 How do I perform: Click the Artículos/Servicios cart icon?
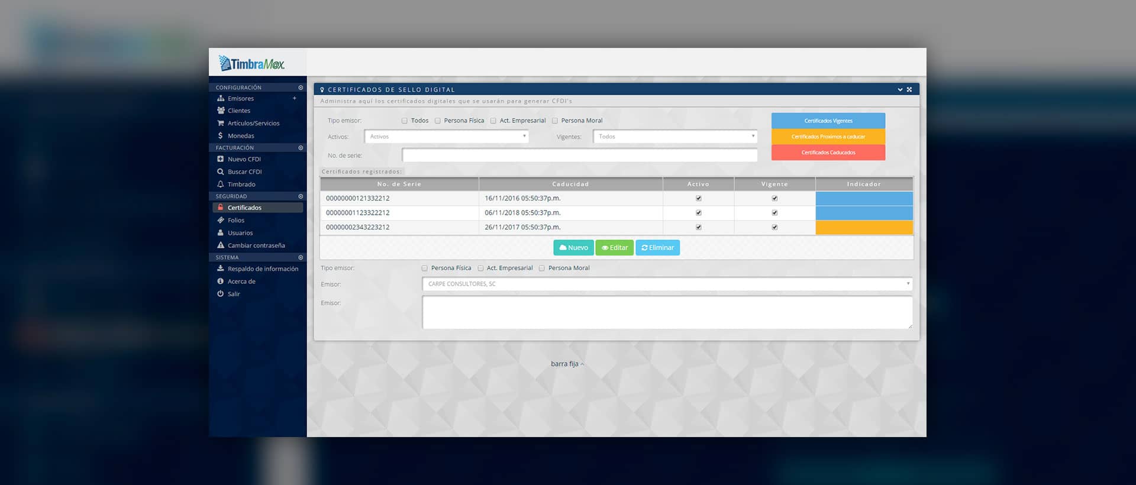click(x=221, y=123)
